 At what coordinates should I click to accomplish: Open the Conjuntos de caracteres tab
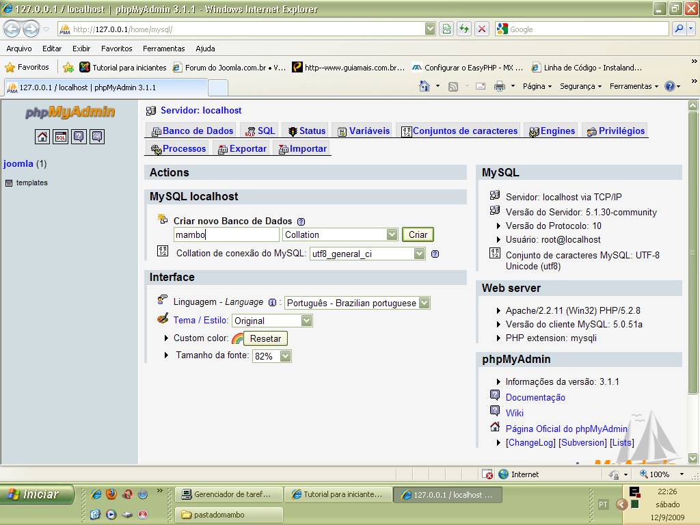click(x=459, y=131)
